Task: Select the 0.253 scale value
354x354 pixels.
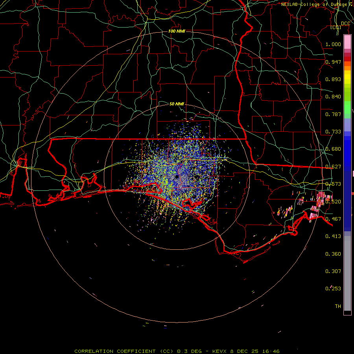Action: click(x=333, y=289)
